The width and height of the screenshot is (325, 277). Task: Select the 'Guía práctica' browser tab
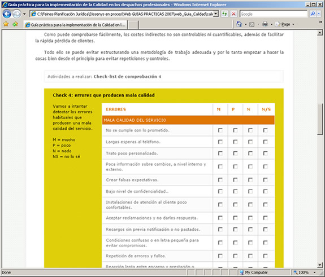pyautogui.click(x=75, y=25)
